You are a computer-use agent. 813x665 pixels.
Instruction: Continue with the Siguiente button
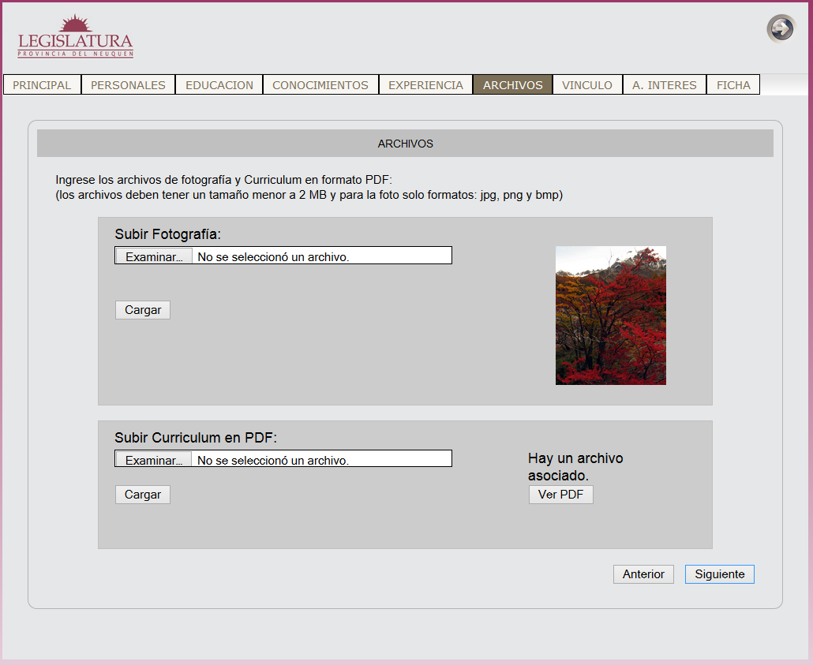click(719, 574)
